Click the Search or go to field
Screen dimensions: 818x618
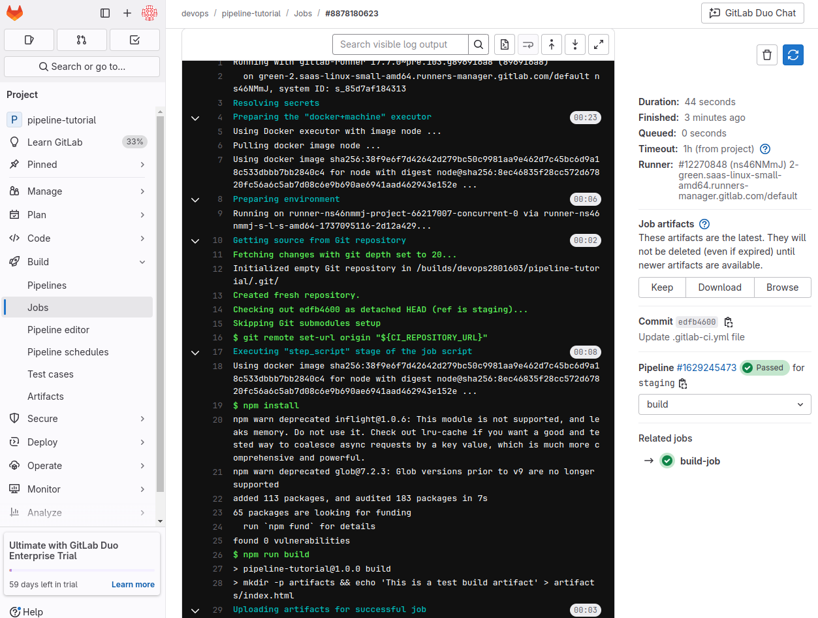point(82,67)
